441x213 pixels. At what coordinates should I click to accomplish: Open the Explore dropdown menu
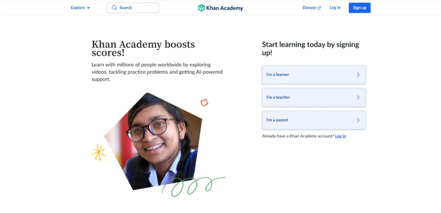80,8
